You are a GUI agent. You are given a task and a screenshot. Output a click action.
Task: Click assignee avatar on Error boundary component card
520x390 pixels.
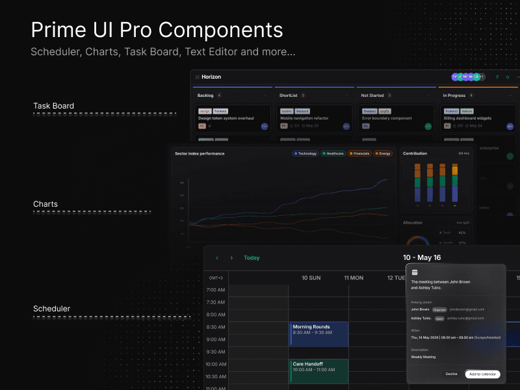[428, 126]
